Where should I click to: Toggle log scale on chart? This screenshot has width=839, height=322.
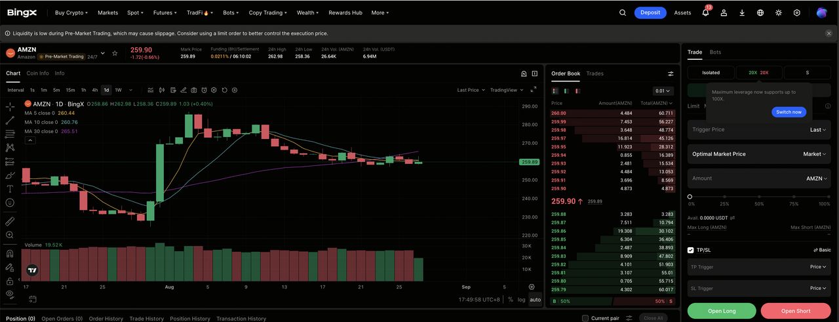click(x=521, y=300)
